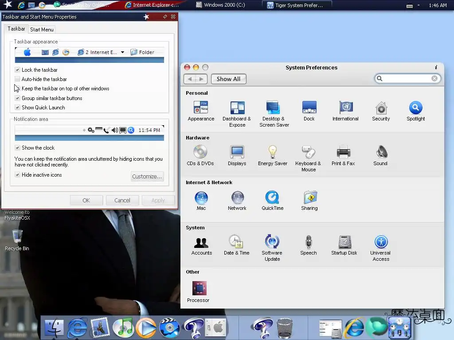Click Cancel in Taskbar Properties
This screenshot has height=340, width=454.
(x=122, y=200)
